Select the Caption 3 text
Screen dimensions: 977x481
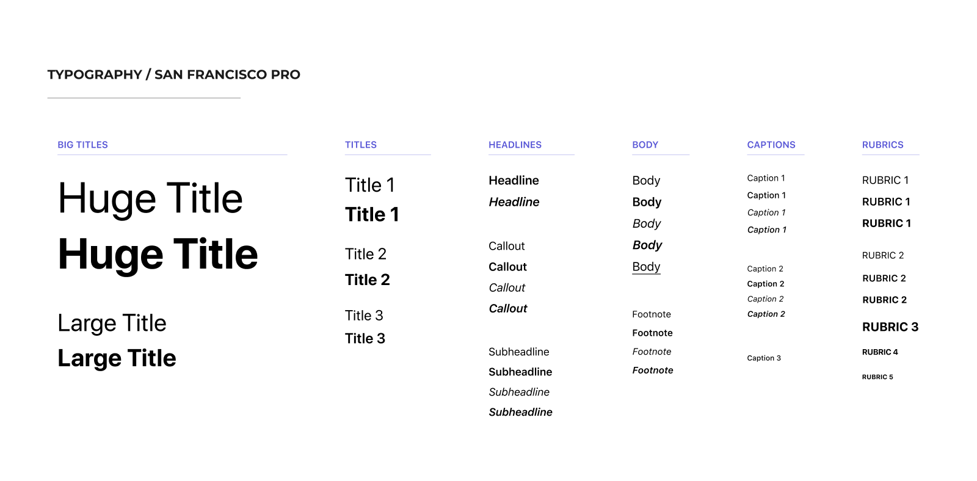[x=764, y=358]
